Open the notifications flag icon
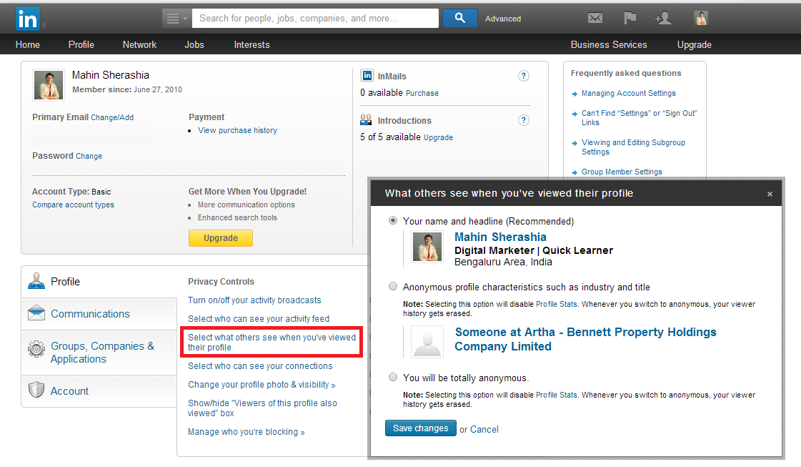Viewport: 801px width, 467px height. [630, 19]
